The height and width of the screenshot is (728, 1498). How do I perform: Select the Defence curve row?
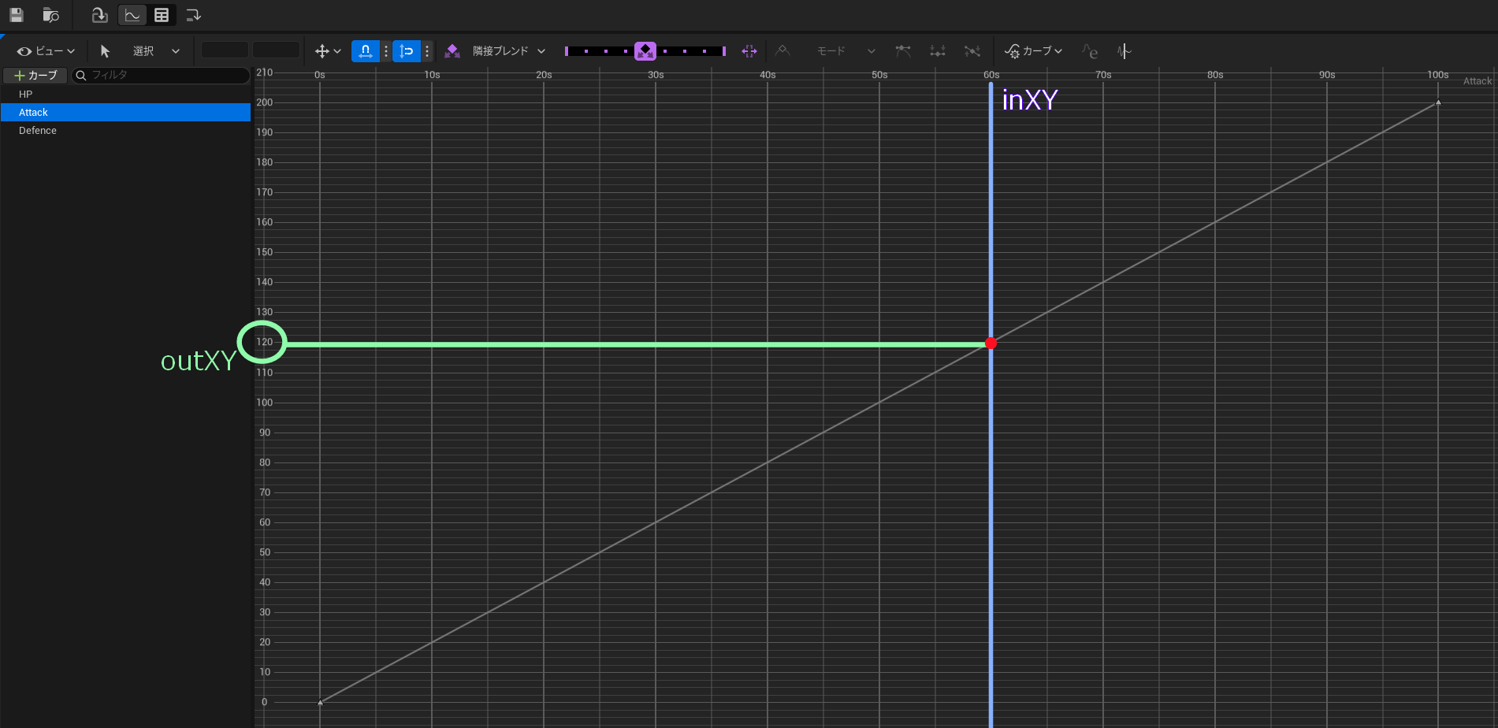125,130
